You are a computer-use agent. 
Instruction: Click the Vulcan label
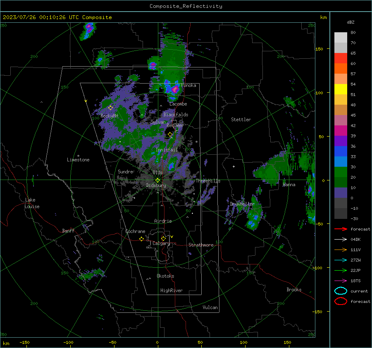210,307
